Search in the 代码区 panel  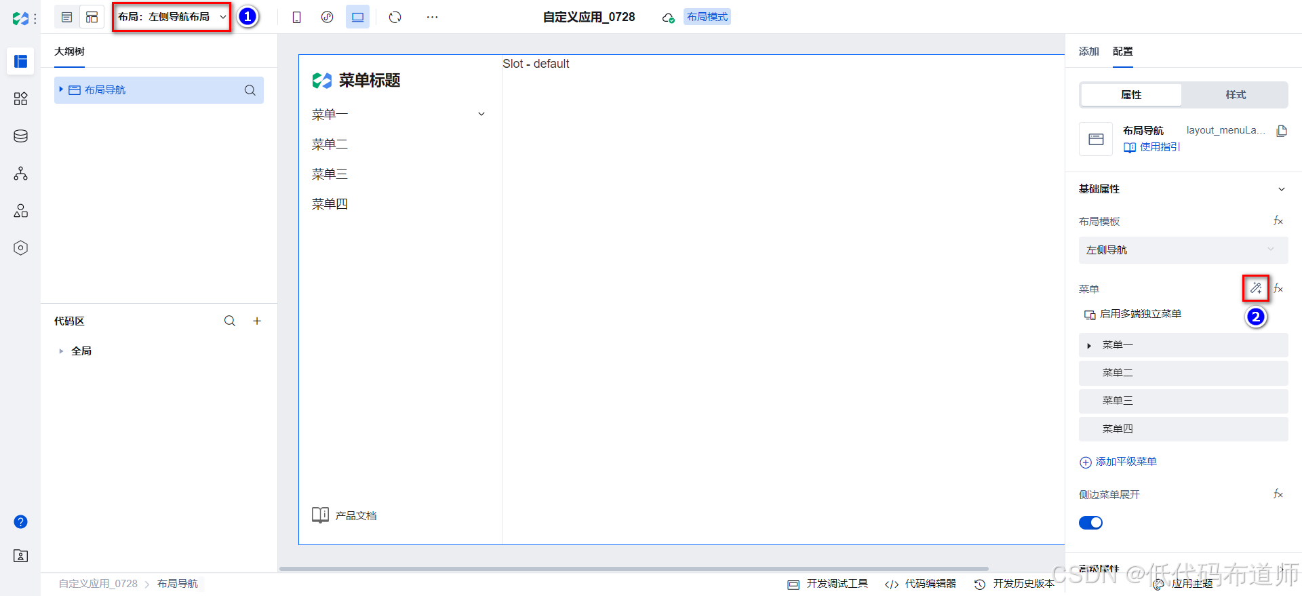[x=230, y=321]
